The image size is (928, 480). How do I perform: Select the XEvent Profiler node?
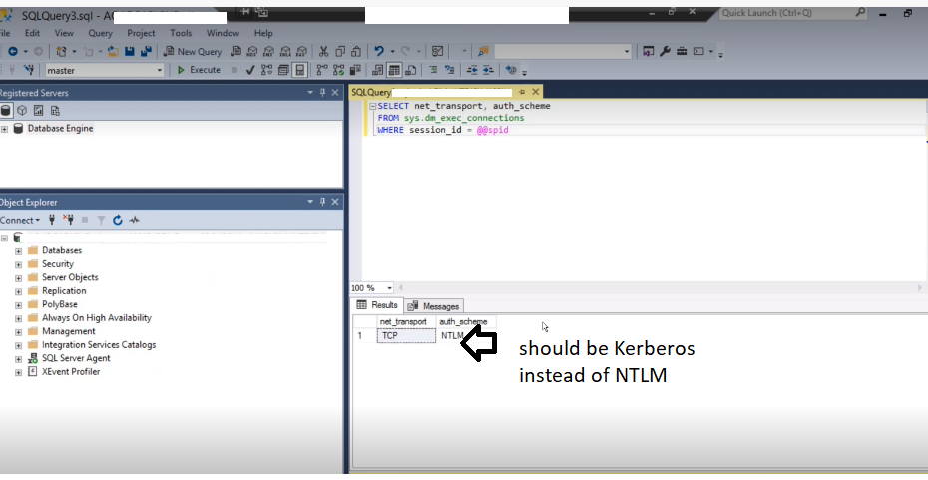[x=71, y=372]
